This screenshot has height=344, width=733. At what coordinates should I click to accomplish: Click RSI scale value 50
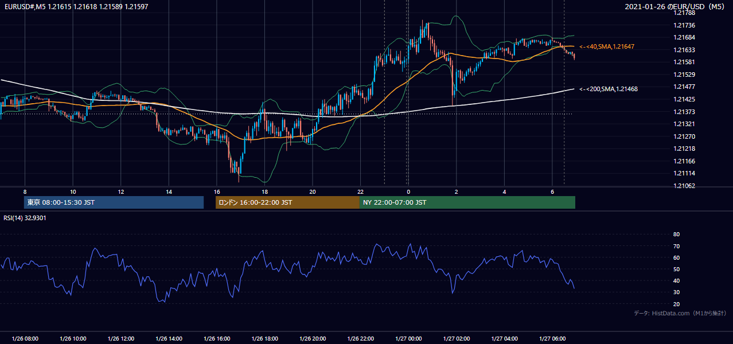(x=676, y=269)
